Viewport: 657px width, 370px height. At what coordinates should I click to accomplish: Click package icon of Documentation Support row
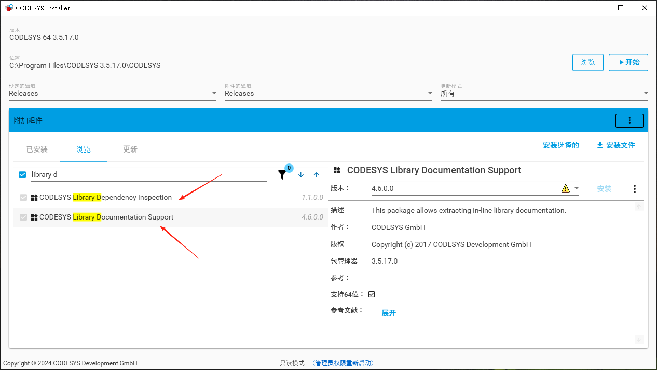34,217
